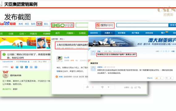Click the Australia real estate banner image

(x=132, y=42)
